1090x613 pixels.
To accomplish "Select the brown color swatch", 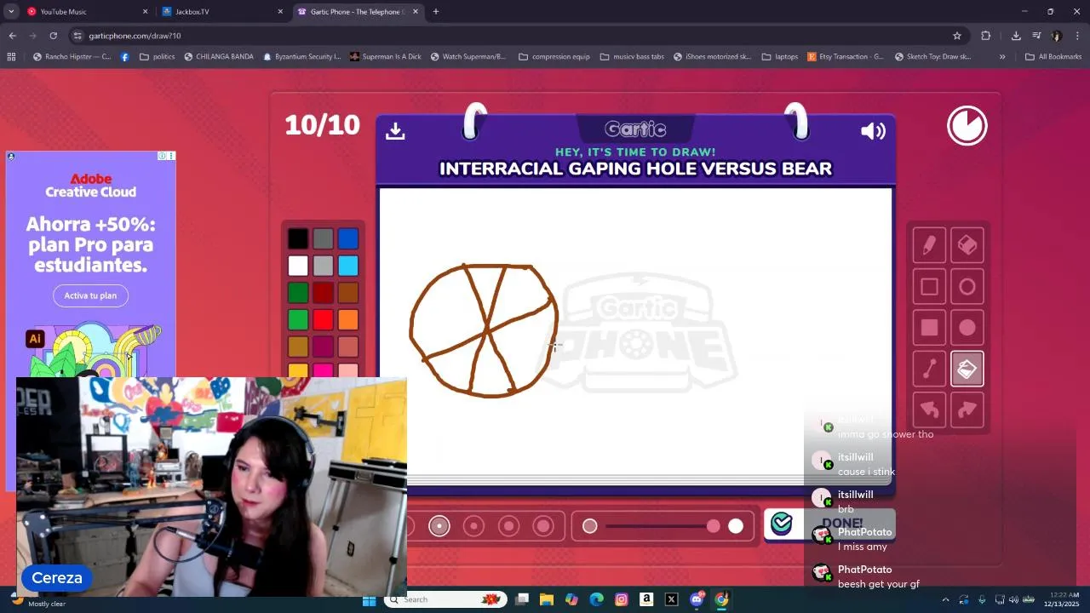I will [x=348, y=293].
